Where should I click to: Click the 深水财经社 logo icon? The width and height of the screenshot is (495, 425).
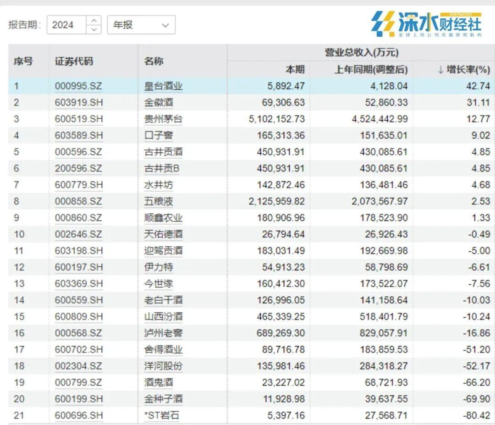(383, 24)
